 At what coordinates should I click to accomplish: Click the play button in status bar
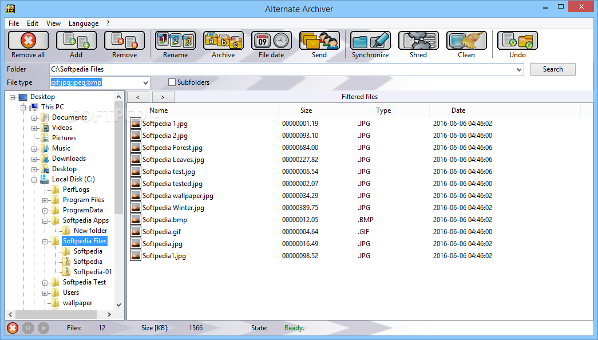pos(43,328)
